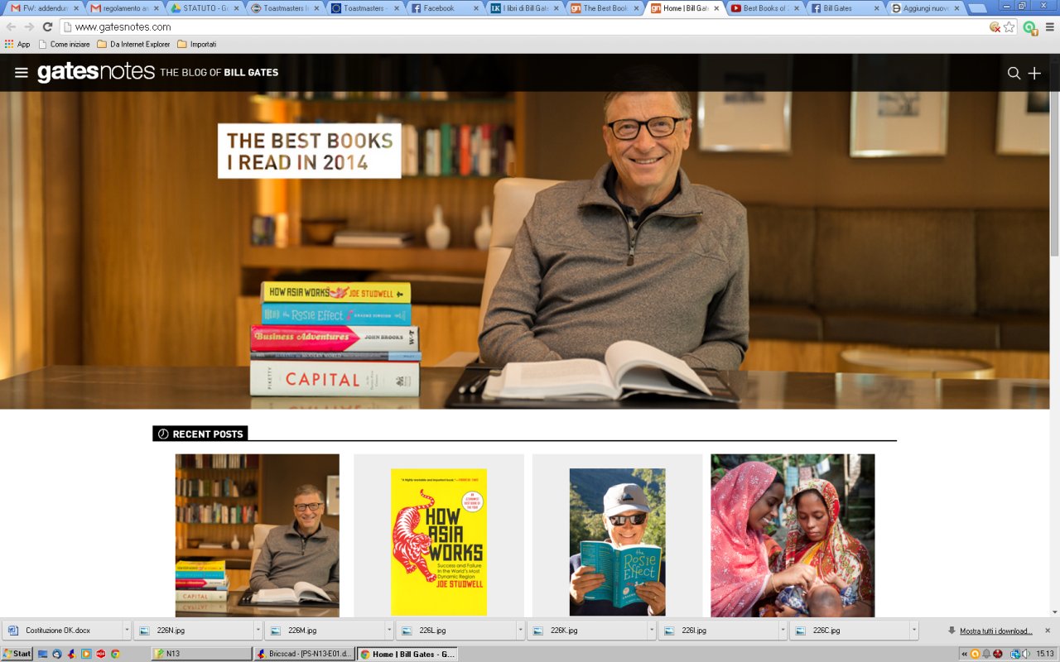The height and width of the screenshot is (662, 1060).
Task: Reload the page with the refresh icon
Action: point(47,26)
